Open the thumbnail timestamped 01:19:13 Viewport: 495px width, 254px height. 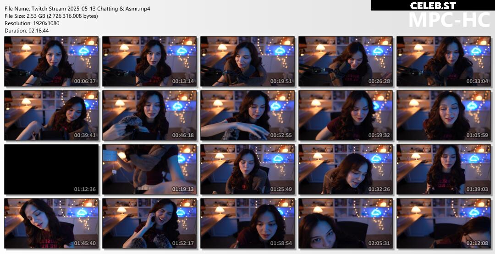click(x=149, y=169)
